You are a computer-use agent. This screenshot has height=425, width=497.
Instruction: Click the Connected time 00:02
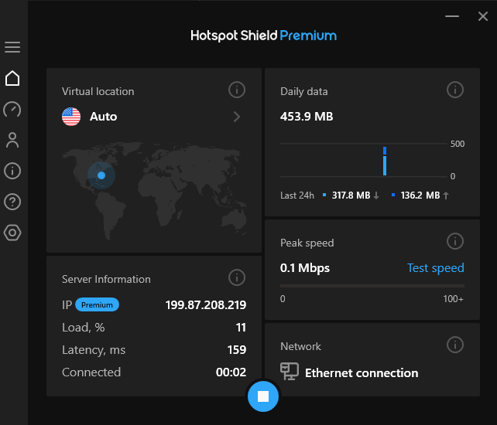pyautogui.click(x=231, y=372)
